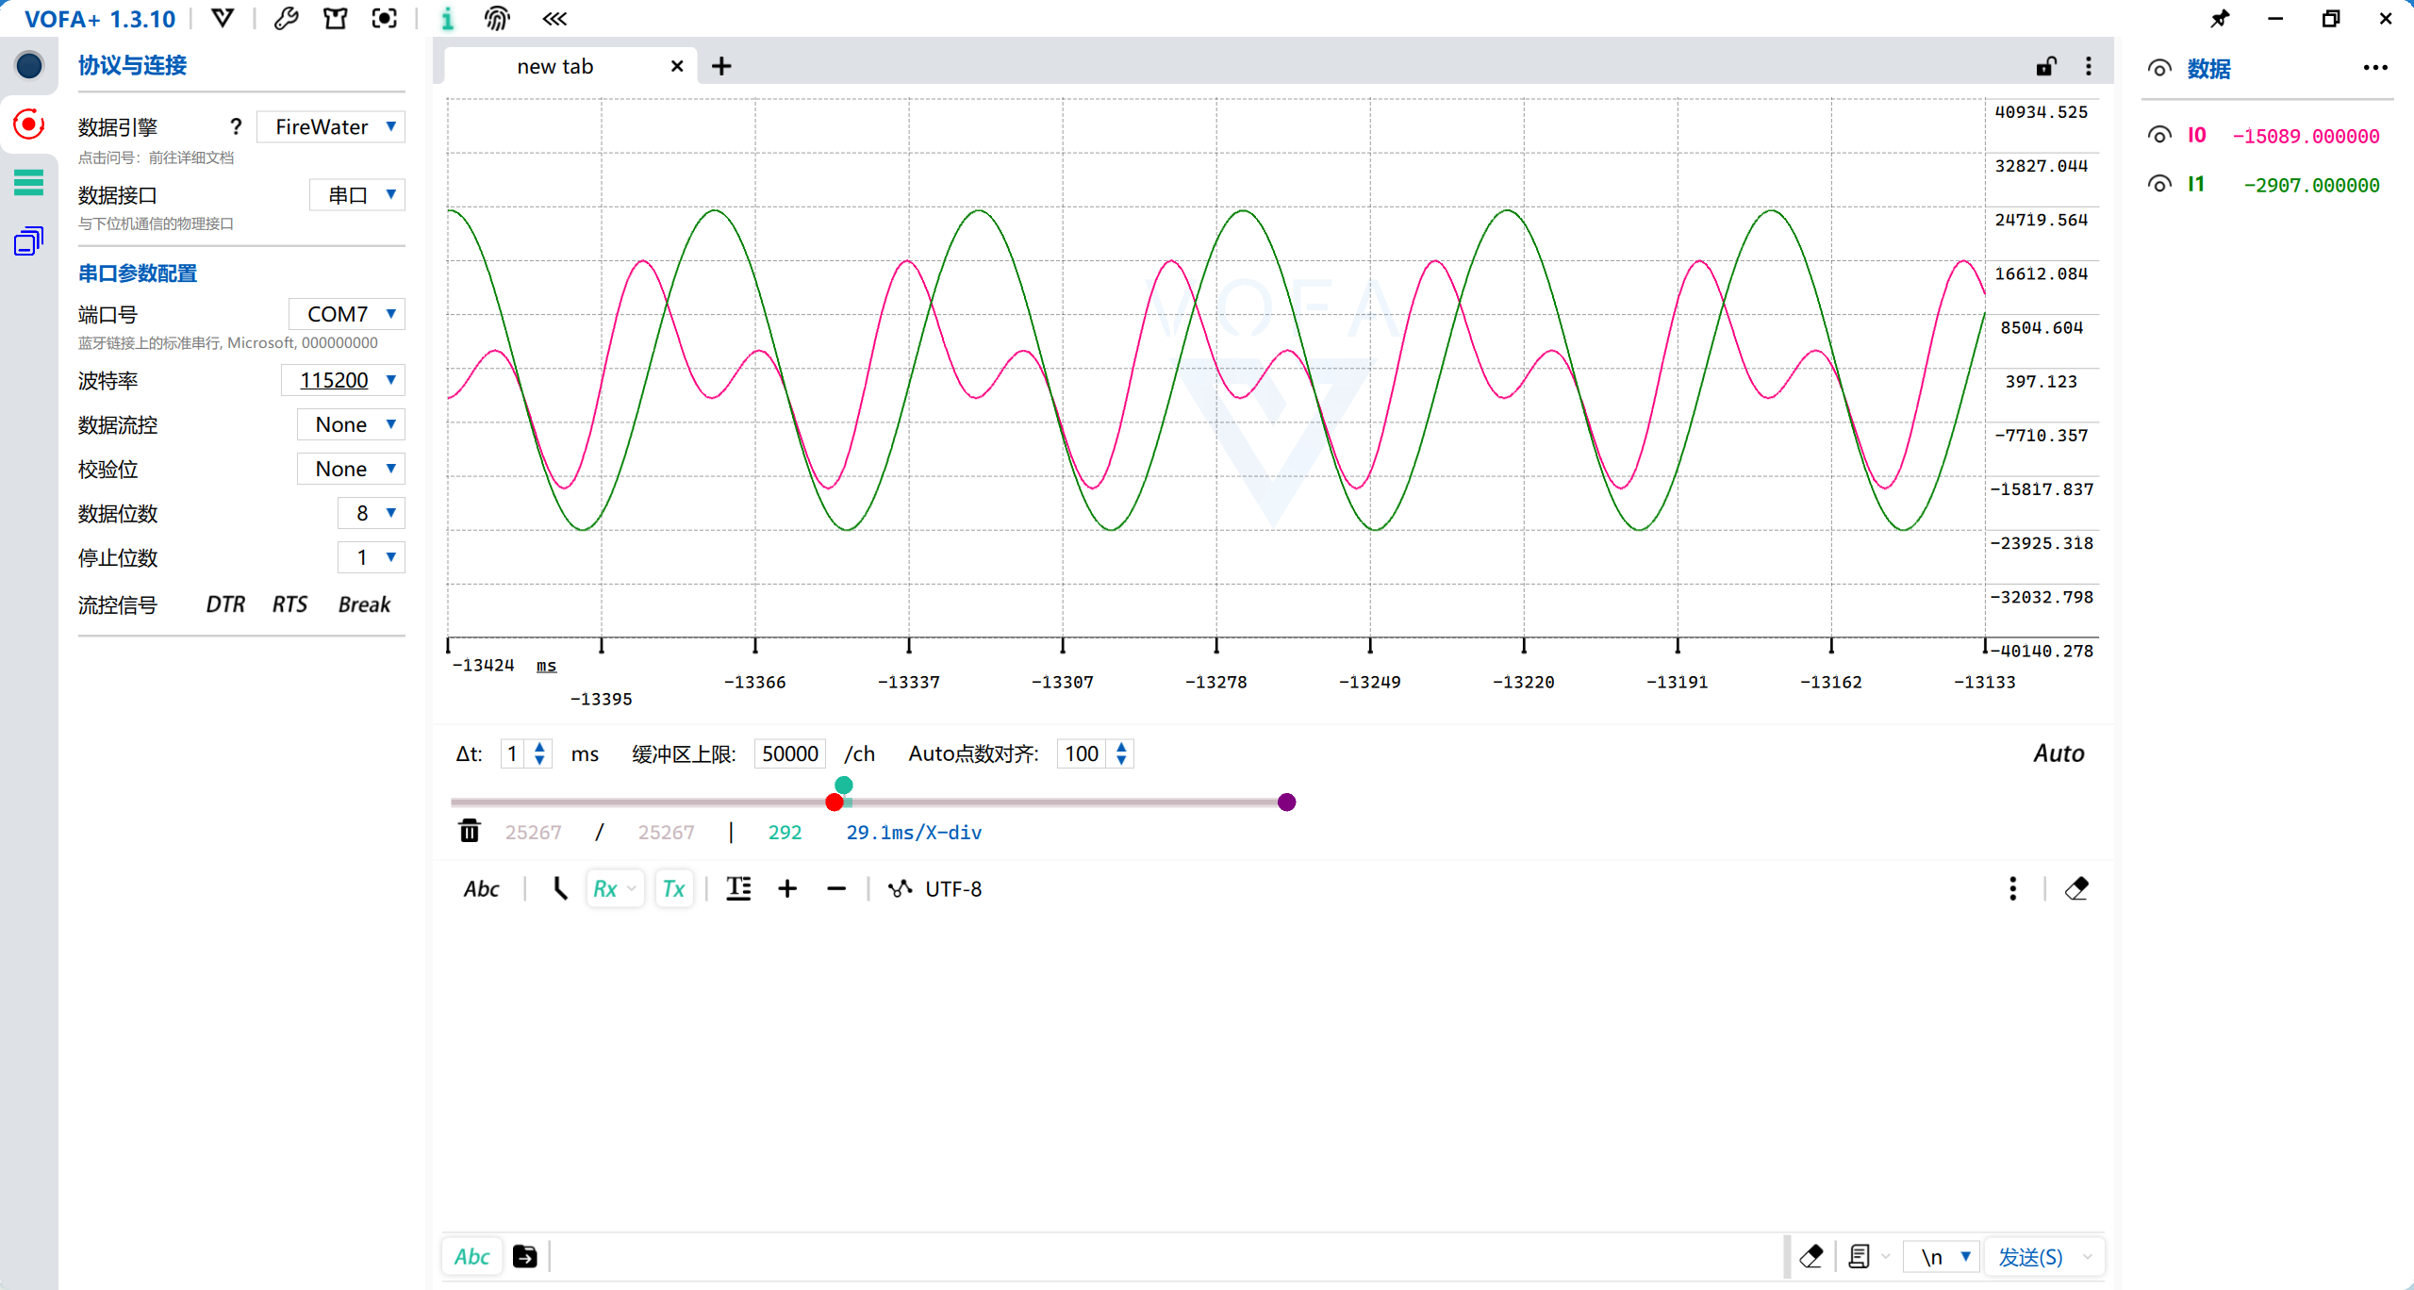
Task: Open the 校验位 None dropdown
Action: (351, 469)
